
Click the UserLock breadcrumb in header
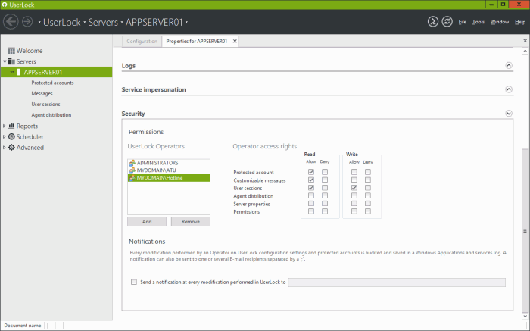(x=62, y=22)
